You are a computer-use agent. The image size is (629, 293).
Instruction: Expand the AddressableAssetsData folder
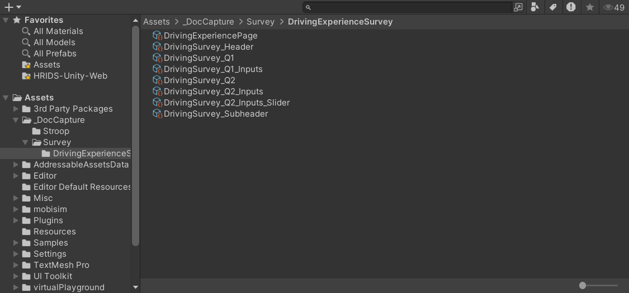click(16, 165)
